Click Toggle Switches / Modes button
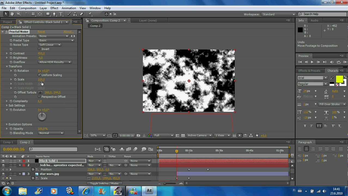 click(104, 183)
